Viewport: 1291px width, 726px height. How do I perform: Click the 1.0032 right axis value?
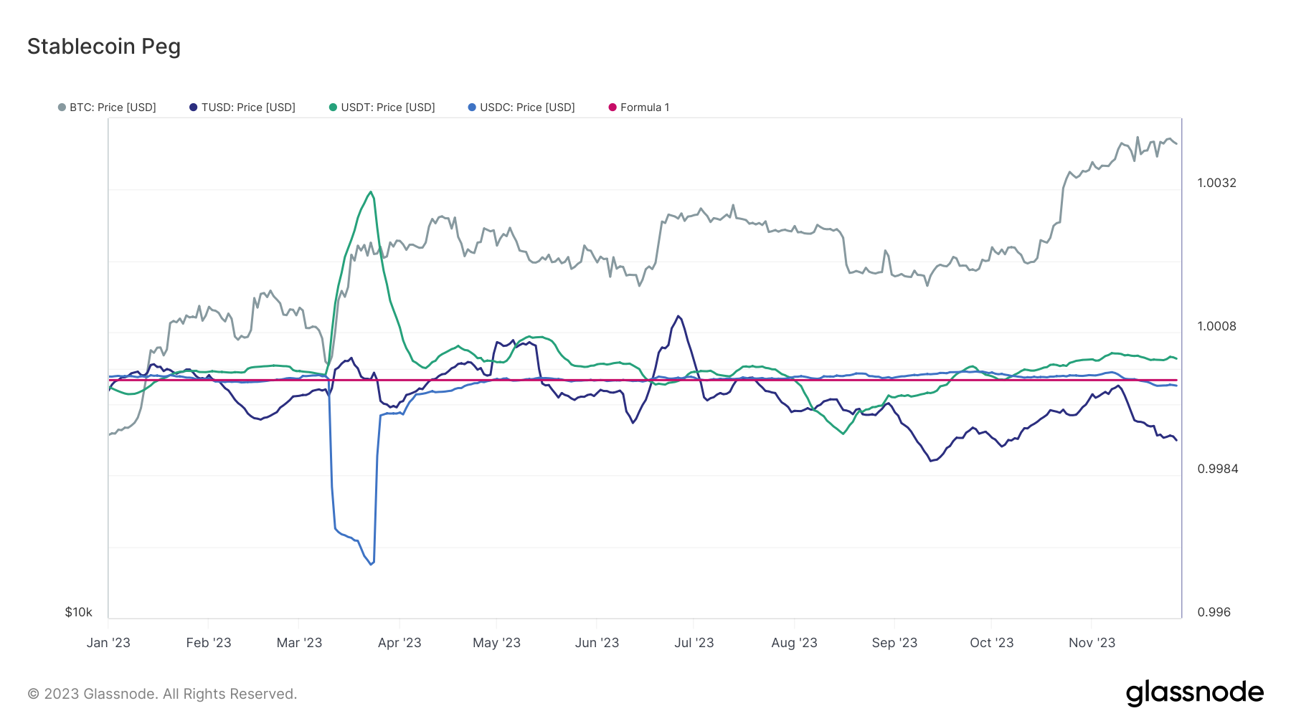[1216, 183]
